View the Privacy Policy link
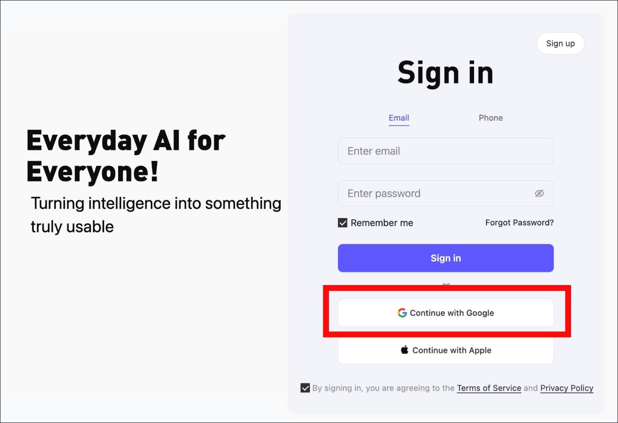 [x=566, y=388]
